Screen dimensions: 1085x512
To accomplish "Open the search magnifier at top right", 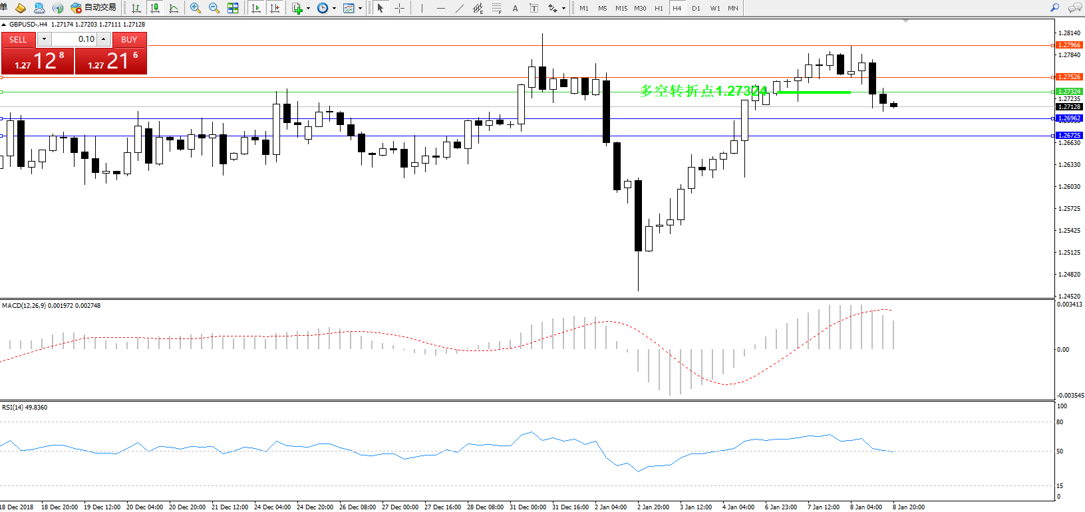I will (x=1054, y=8).
